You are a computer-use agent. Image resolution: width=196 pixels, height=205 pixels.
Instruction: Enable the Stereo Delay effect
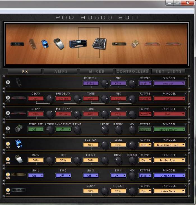point(8,128)
